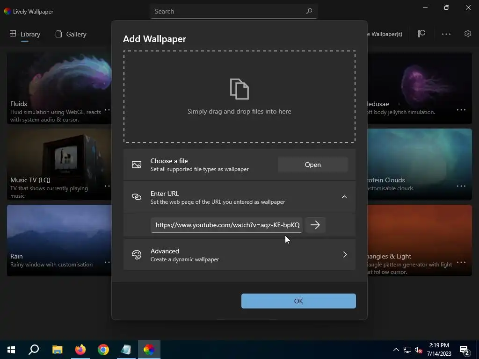This screenshot has width=479, height=359.
Task: Show hidden system tray icons
Action: pos(396,350)
